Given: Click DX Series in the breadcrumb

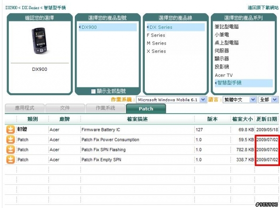Looking at the screenshot, I should pyautogui.click(x=31, y=8).
